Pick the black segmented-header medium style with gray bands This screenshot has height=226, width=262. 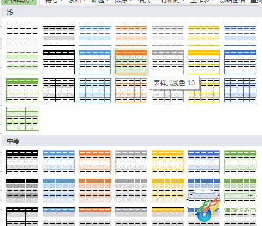pyautogui.click(x=23, y=191)
